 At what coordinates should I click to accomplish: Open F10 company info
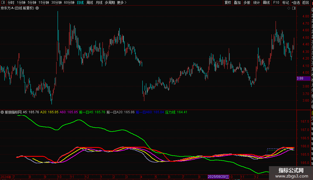click(x=276, y=2)
